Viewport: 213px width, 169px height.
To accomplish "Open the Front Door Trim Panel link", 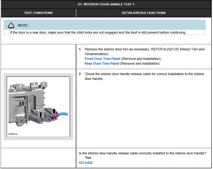I will [x=102, y=59].
